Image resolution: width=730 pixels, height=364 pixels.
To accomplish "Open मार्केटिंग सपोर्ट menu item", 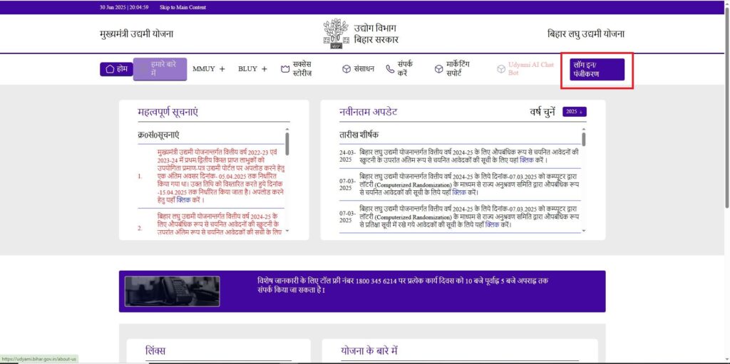I will tap(452, 69).
